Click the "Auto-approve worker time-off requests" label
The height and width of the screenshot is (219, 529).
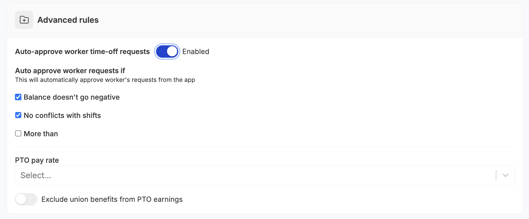tap(82, 52)
